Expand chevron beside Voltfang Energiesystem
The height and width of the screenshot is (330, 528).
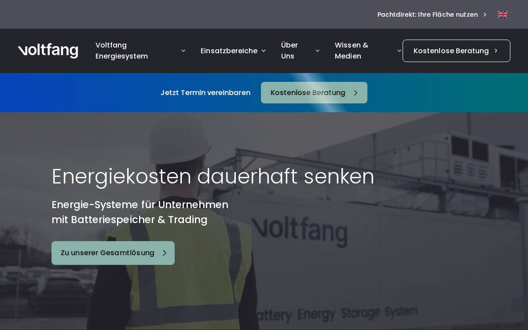(183, 51)
